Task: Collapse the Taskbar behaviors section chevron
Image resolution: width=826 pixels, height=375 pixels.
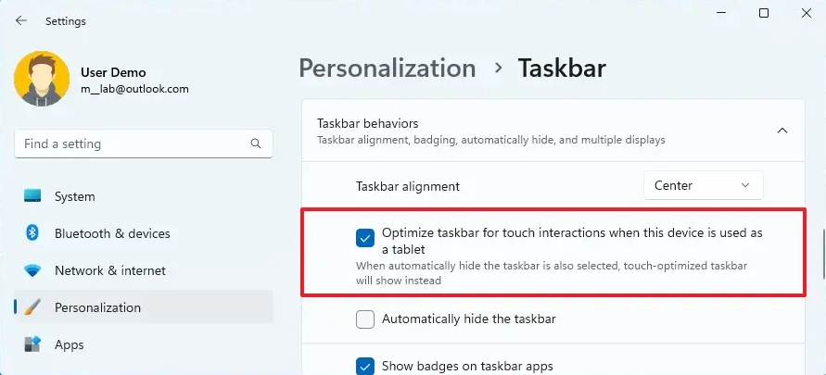Action: click(782, 131)
